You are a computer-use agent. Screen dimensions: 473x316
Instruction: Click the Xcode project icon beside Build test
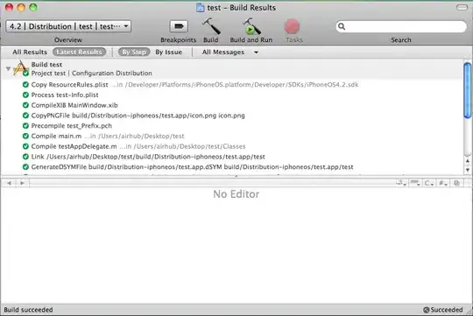point(20,67)
